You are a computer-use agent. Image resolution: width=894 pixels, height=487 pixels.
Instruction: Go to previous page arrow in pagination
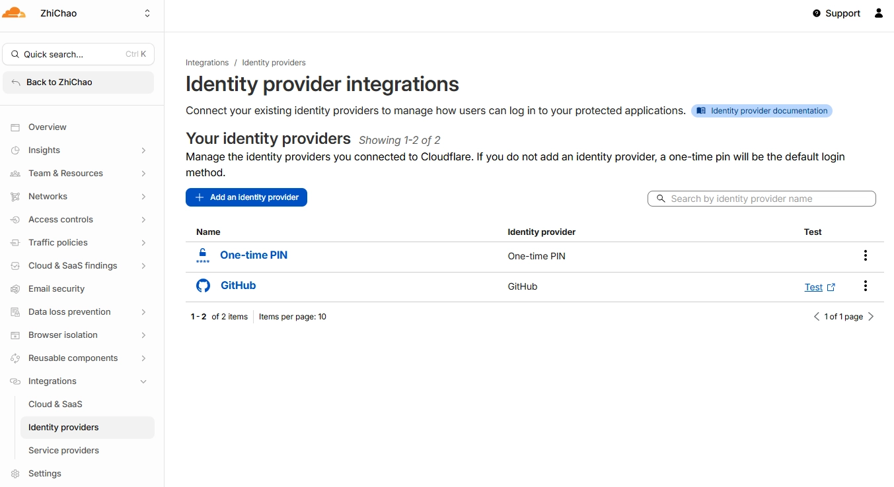(817, 317)
